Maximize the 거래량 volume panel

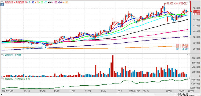[x=188, y=55]
